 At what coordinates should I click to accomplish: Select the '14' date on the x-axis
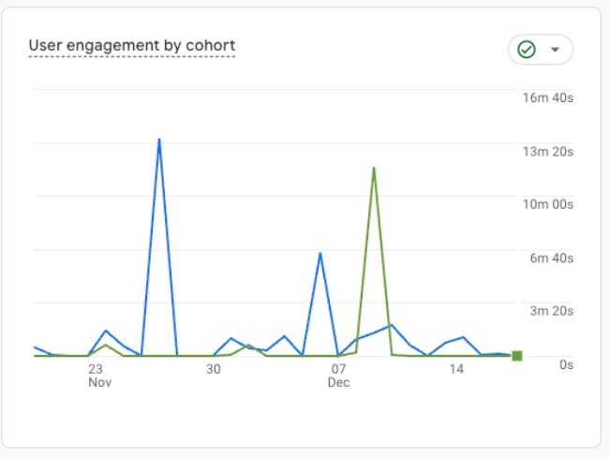click(x=456, y=370)
